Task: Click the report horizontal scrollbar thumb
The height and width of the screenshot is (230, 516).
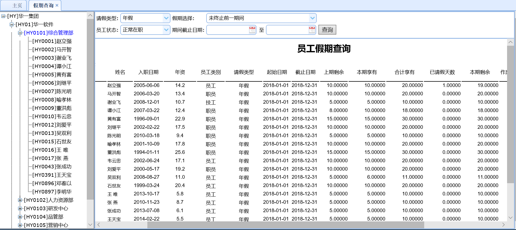Action: click(x=285, y=225)
